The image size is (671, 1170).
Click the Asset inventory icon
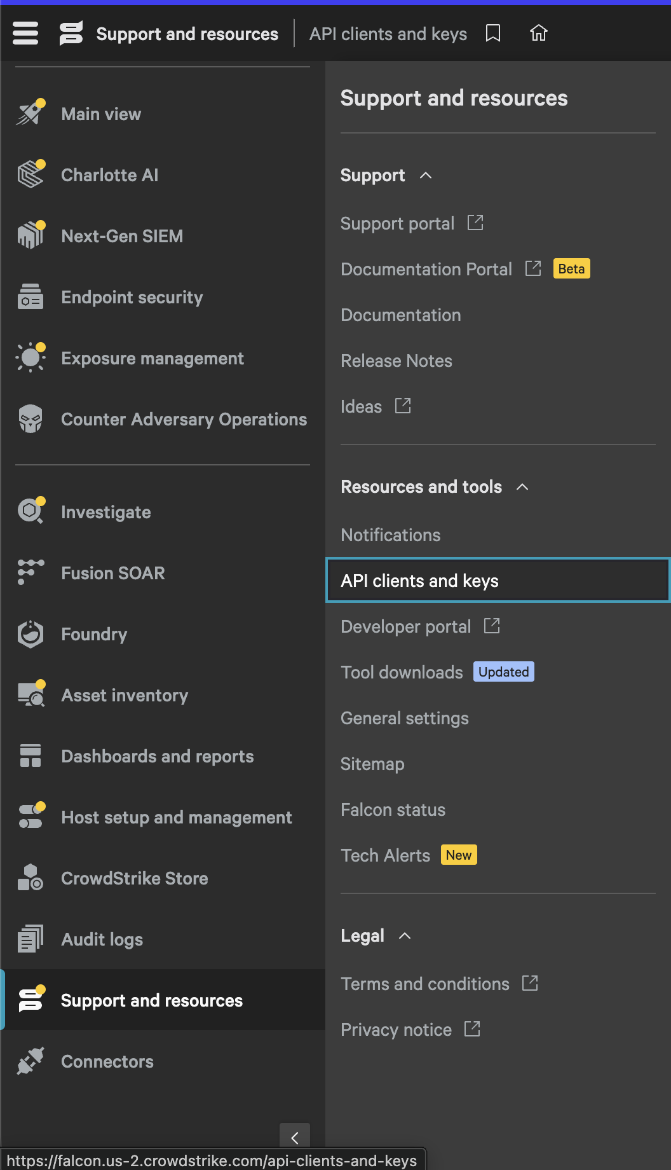coord(30,694)
